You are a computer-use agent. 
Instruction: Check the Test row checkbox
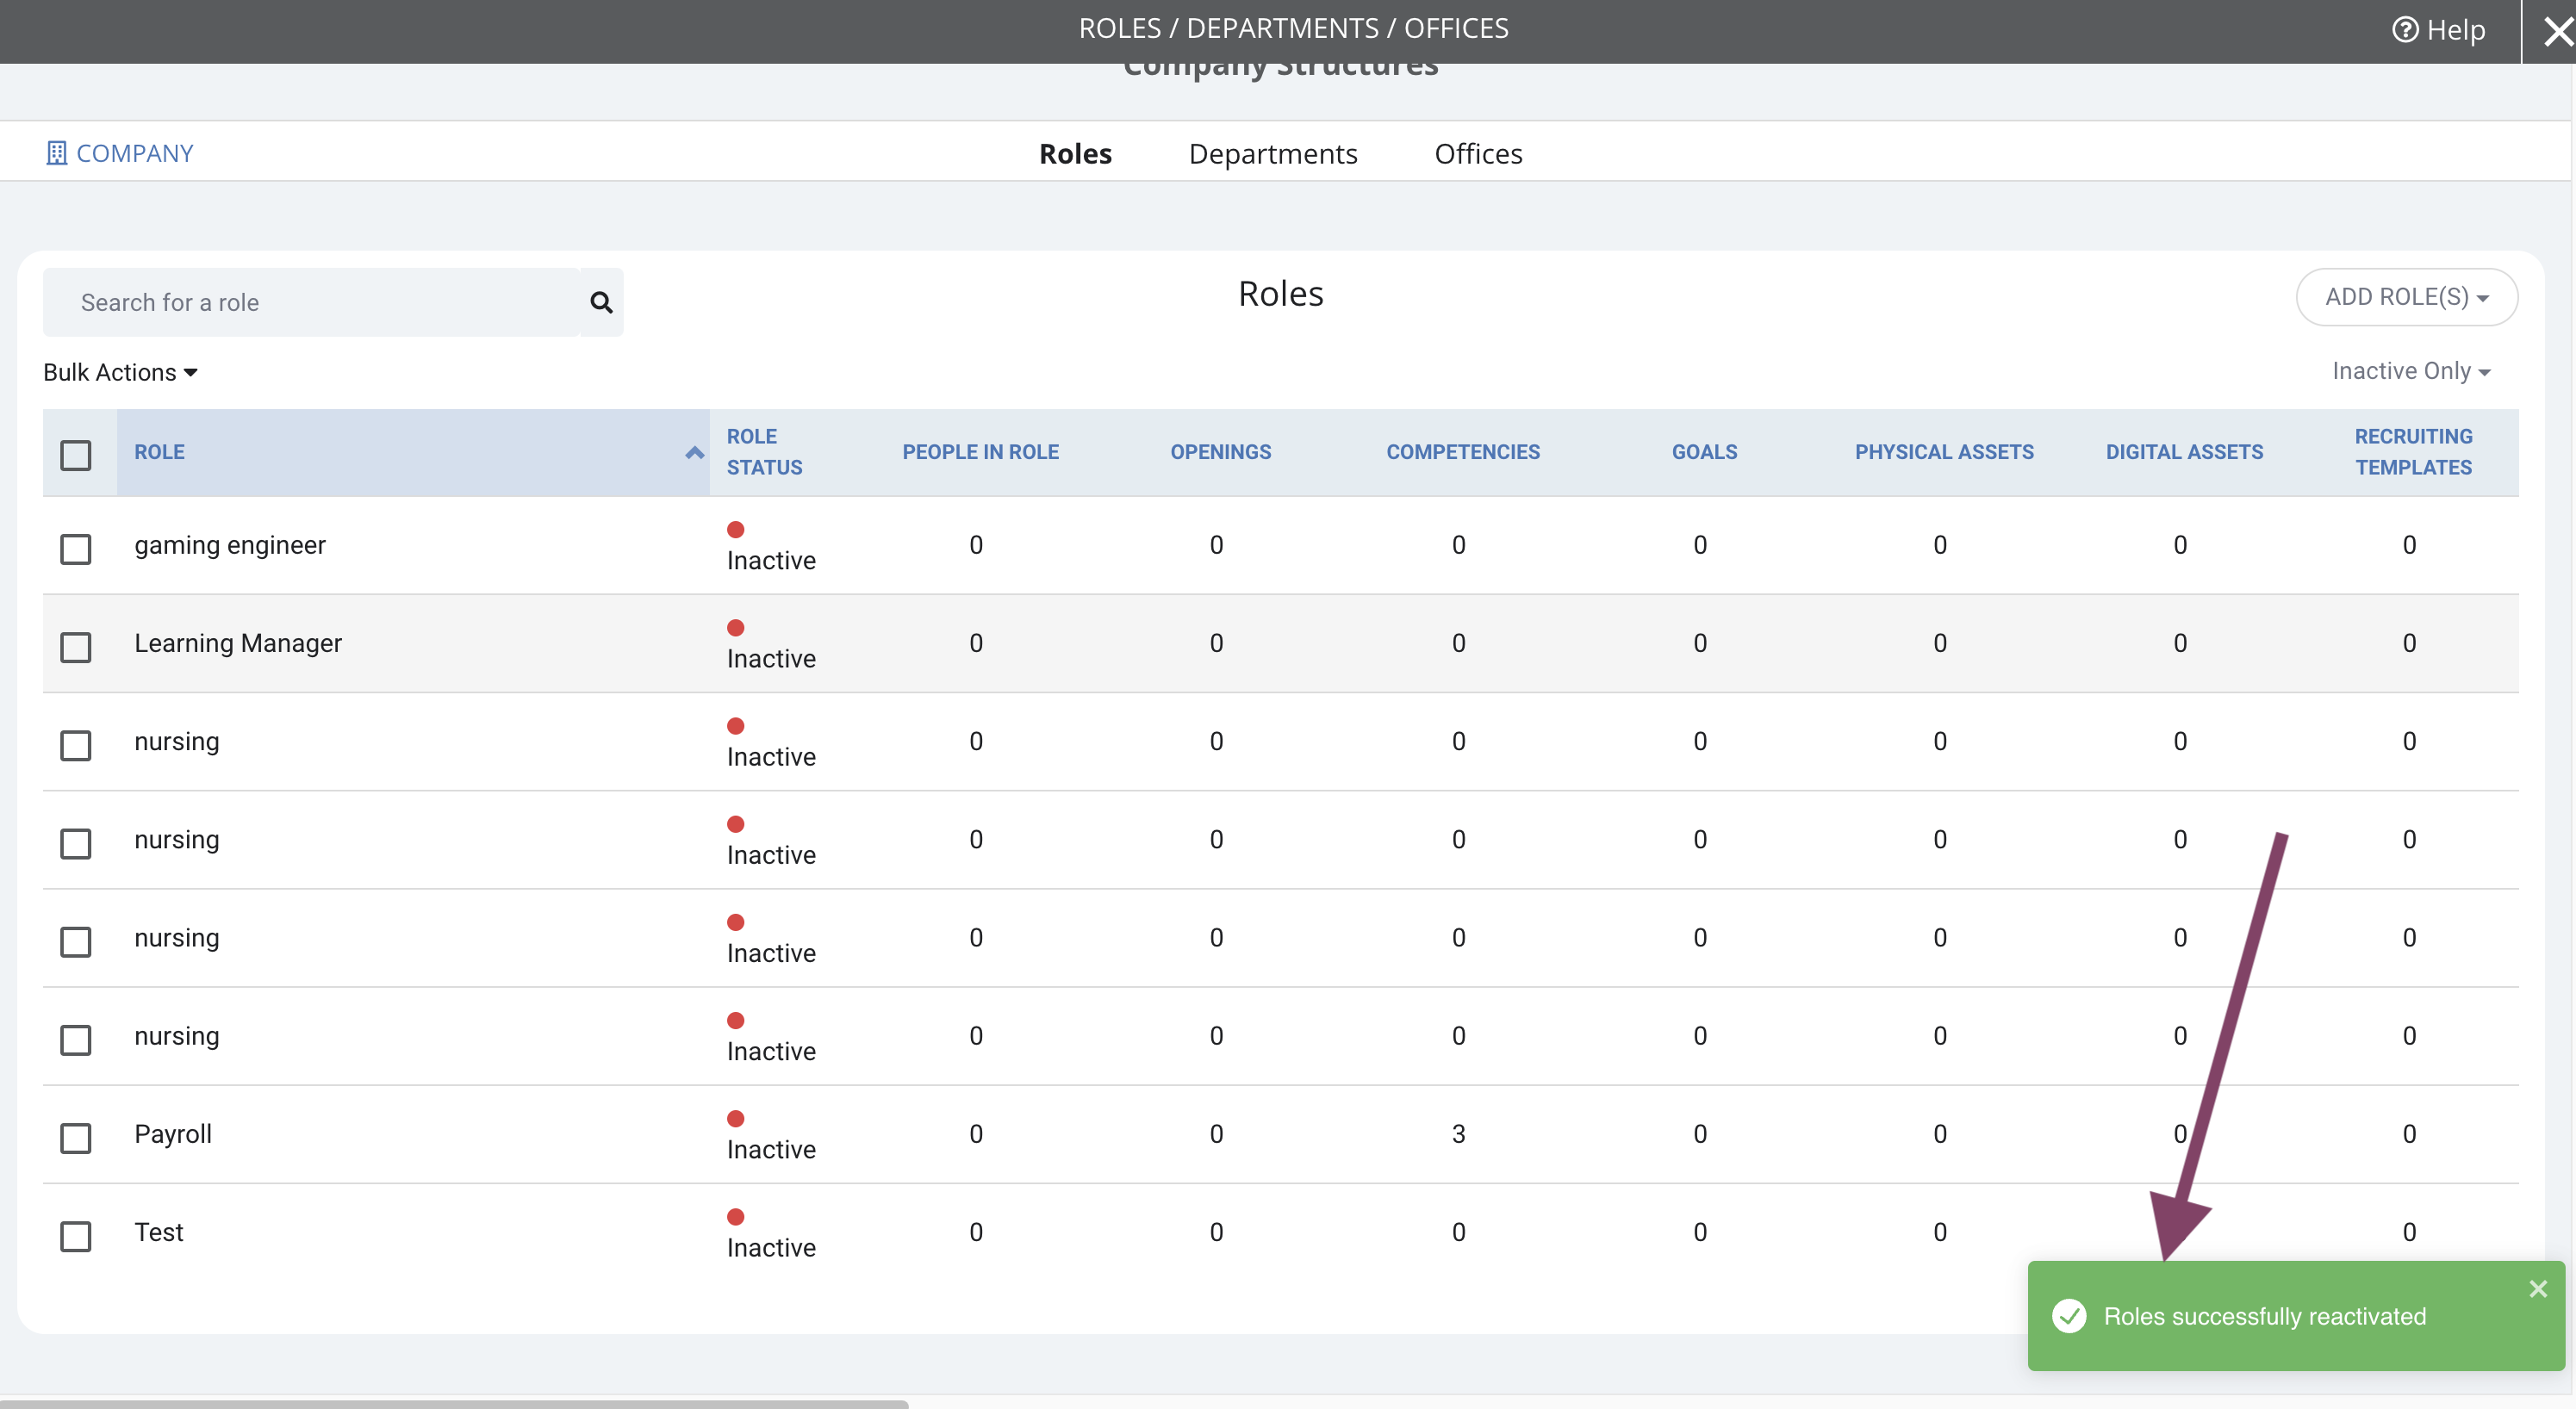76,1235
